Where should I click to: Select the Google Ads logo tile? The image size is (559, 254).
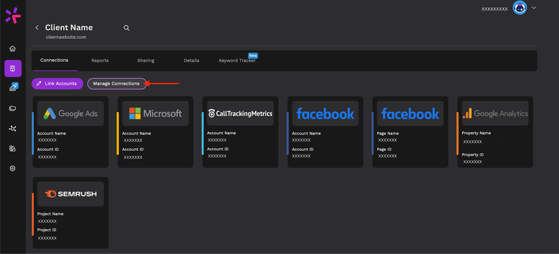(x=71, y=113)
